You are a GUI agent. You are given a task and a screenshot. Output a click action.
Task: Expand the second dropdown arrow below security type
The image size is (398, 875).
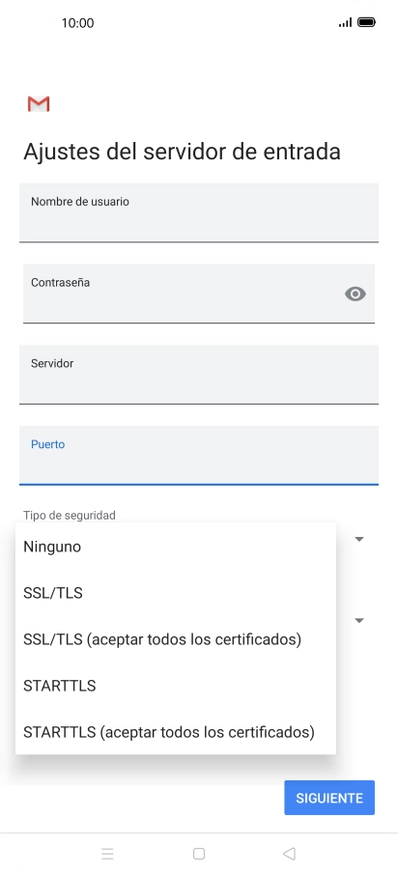tap(359, 621)
